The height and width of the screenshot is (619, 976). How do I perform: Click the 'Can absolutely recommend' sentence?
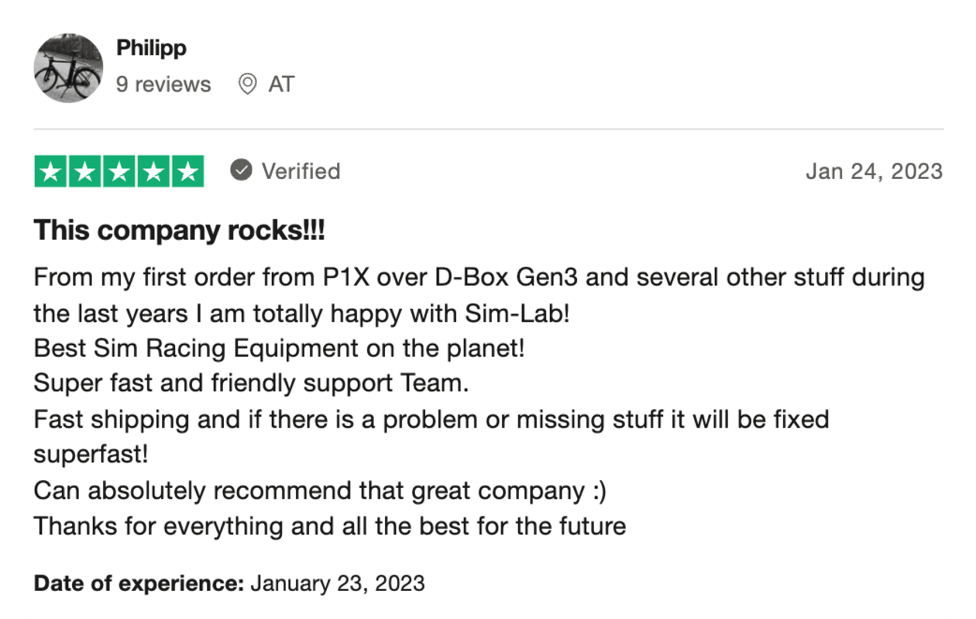tap(320, 491)
